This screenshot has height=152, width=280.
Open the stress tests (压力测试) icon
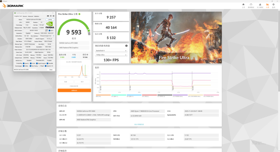(260, 5)
